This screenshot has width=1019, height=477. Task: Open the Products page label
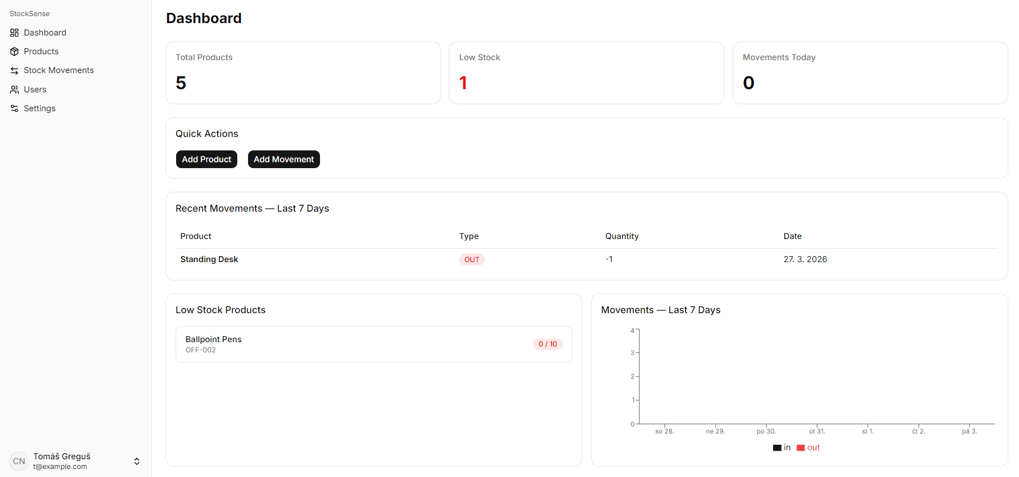pos(41,52)
